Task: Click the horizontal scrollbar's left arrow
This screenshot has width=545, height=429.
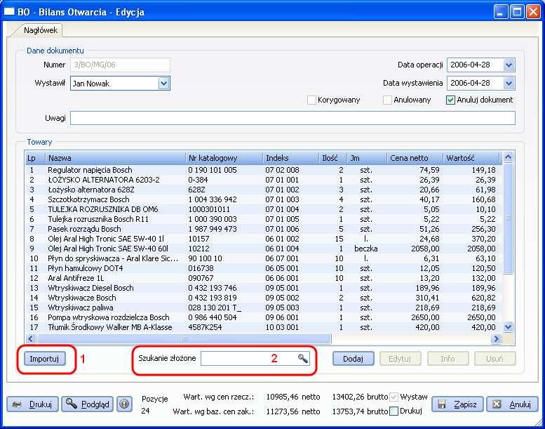Action: point(31,338)
